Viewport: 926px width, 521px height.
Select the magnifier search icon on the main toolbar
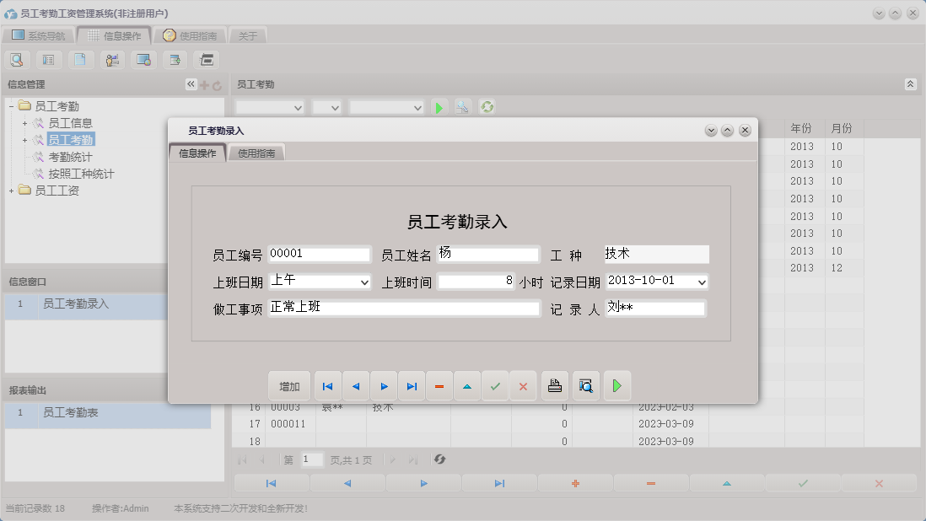coord(17,60)
